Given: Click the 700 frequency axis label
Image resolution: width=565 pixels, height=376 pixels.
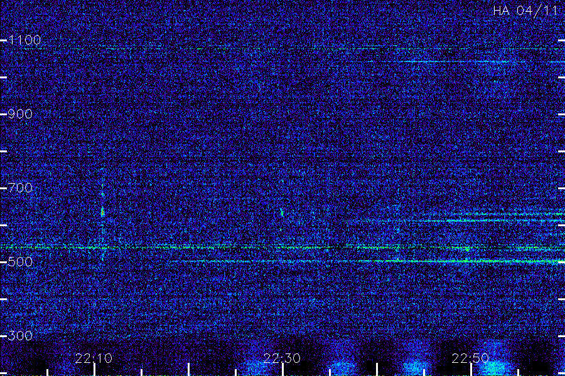Looking at the screenshot, I should (x=20, y=188).
